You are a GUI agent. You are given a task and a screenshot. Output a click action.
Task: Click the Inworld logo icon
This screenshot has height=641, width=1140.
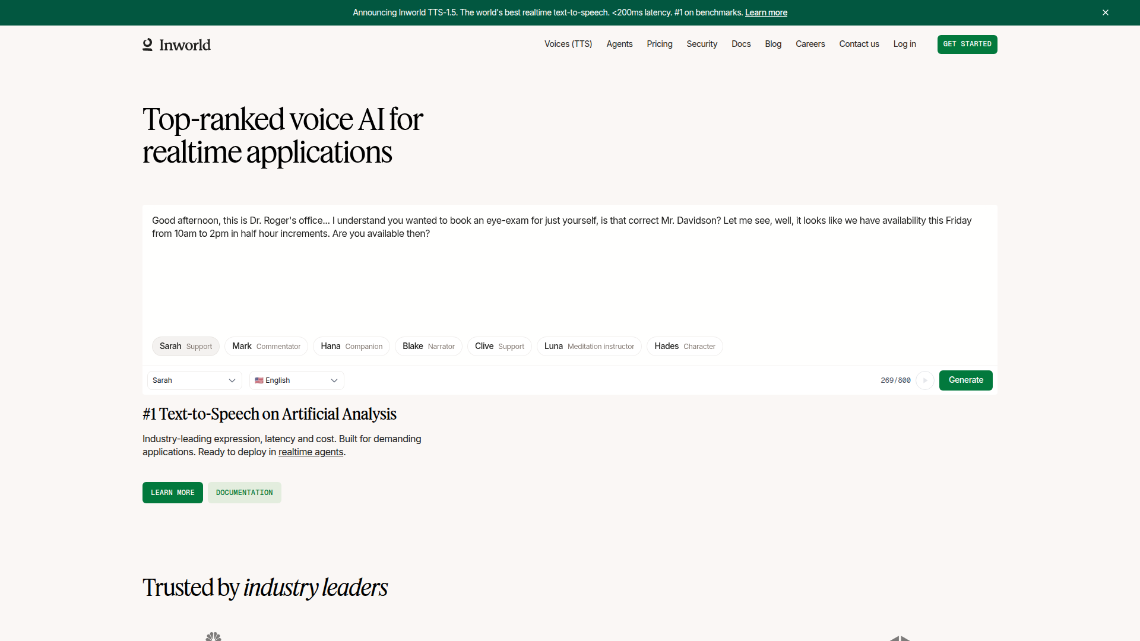[148, 45]
